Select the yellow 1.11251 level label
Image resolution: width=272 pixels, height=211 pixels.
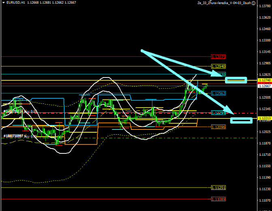click(218, 187)
